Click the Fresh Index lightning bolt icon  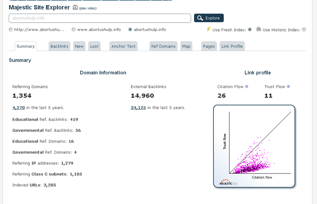pos(208,29)
